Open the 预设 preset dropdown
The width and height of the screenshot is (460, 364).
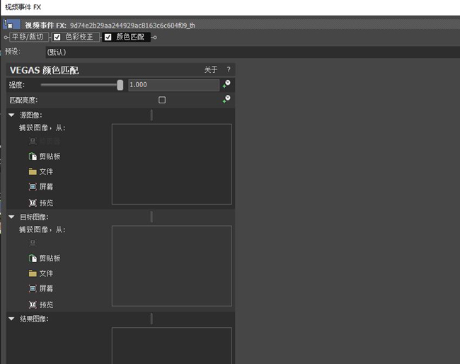point(253,52)
